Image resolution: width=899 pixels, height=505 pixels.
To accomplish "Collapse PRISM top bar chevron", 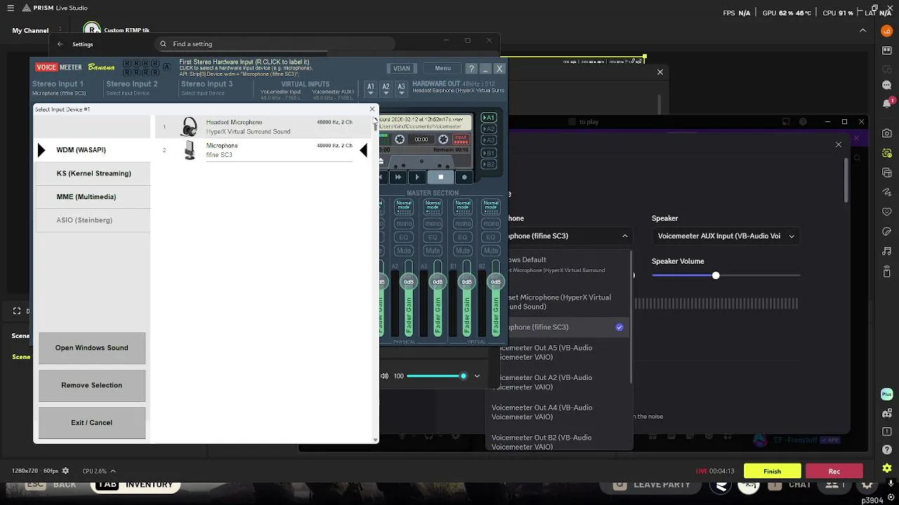I will tap(864, 31).
